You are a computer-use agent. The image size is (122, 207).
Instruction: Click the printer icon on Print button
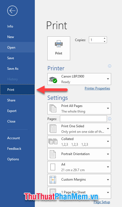coord(58,44)
